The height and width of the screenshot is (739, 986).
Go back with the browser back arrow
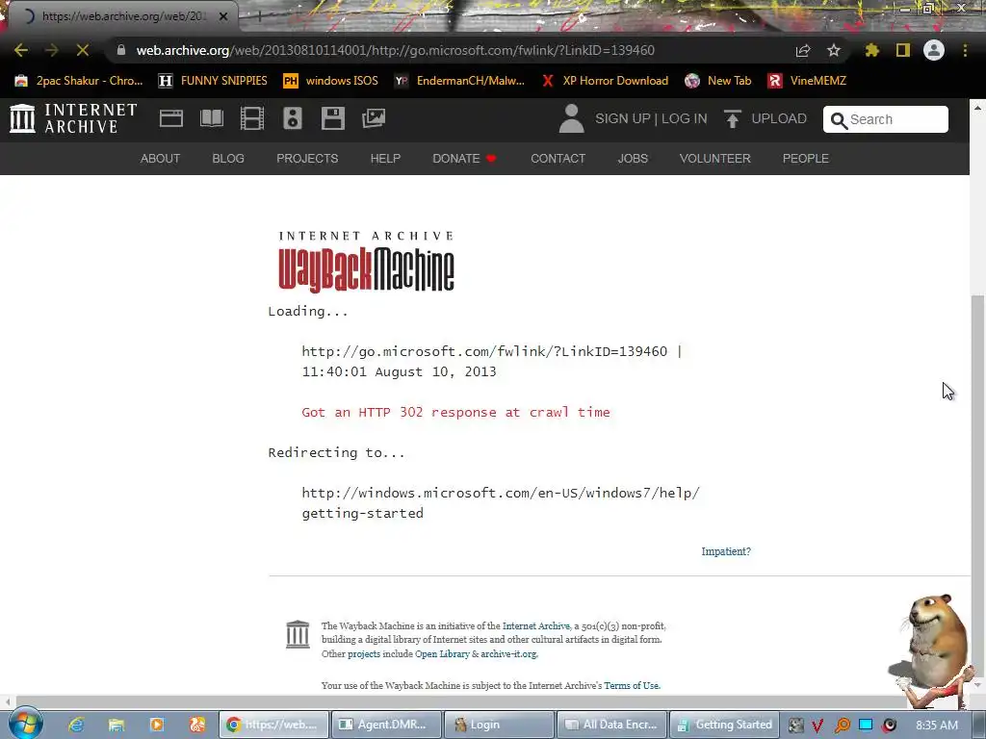tap(21, 50)
